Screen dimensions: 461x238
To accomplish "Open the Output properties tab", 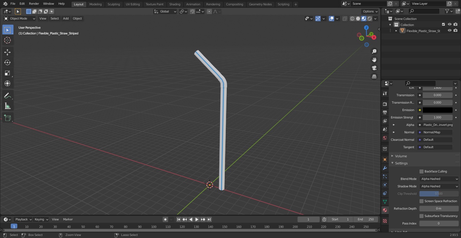I will [385, 112].
